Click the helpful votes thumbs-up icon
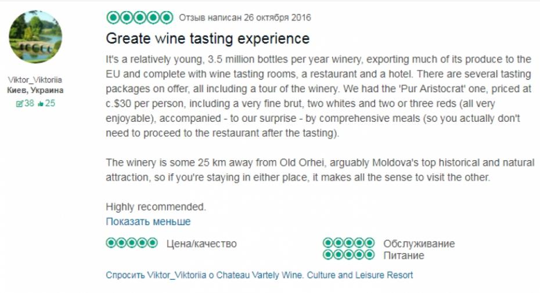 click(41, 103)
